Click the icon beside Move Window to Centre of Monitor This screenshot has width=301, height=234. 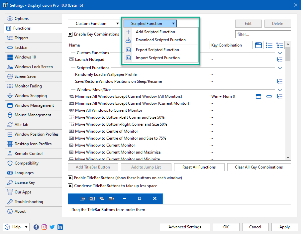point(71,131)
